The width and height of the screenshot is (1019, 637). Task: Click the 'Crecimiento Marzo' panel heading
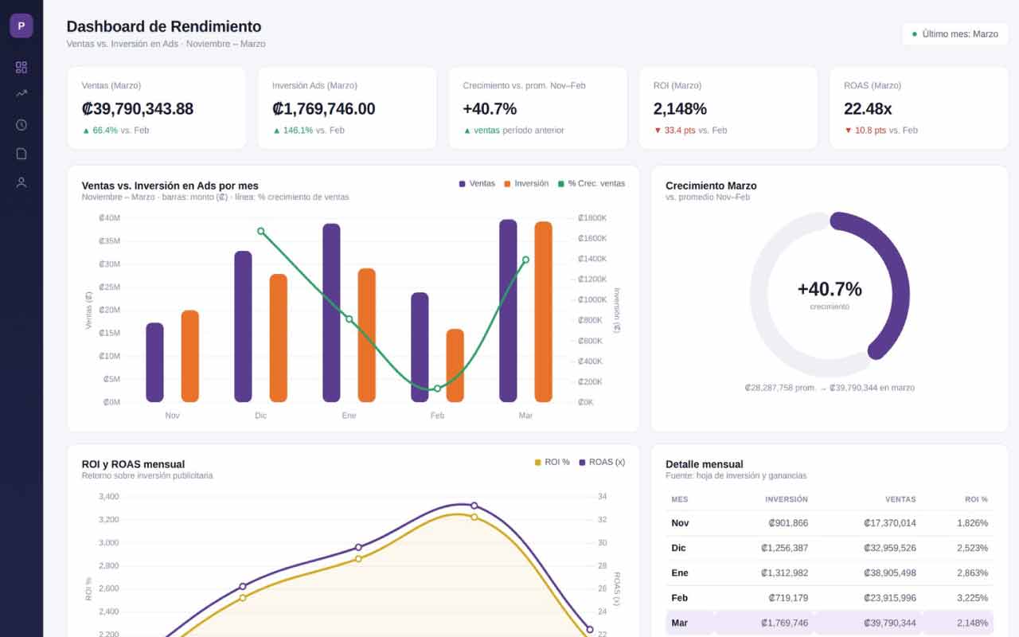pyautogui.click(x=711, y=186)
